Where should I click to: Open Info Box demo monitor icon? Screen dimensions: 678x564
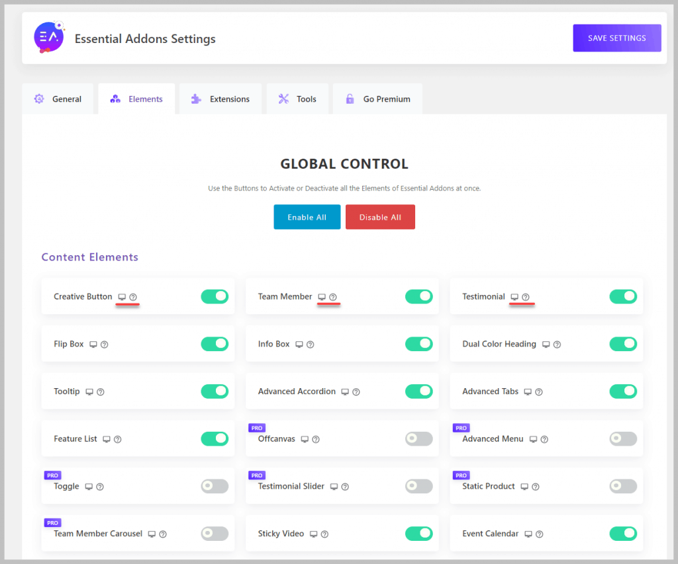coord(299,344)
